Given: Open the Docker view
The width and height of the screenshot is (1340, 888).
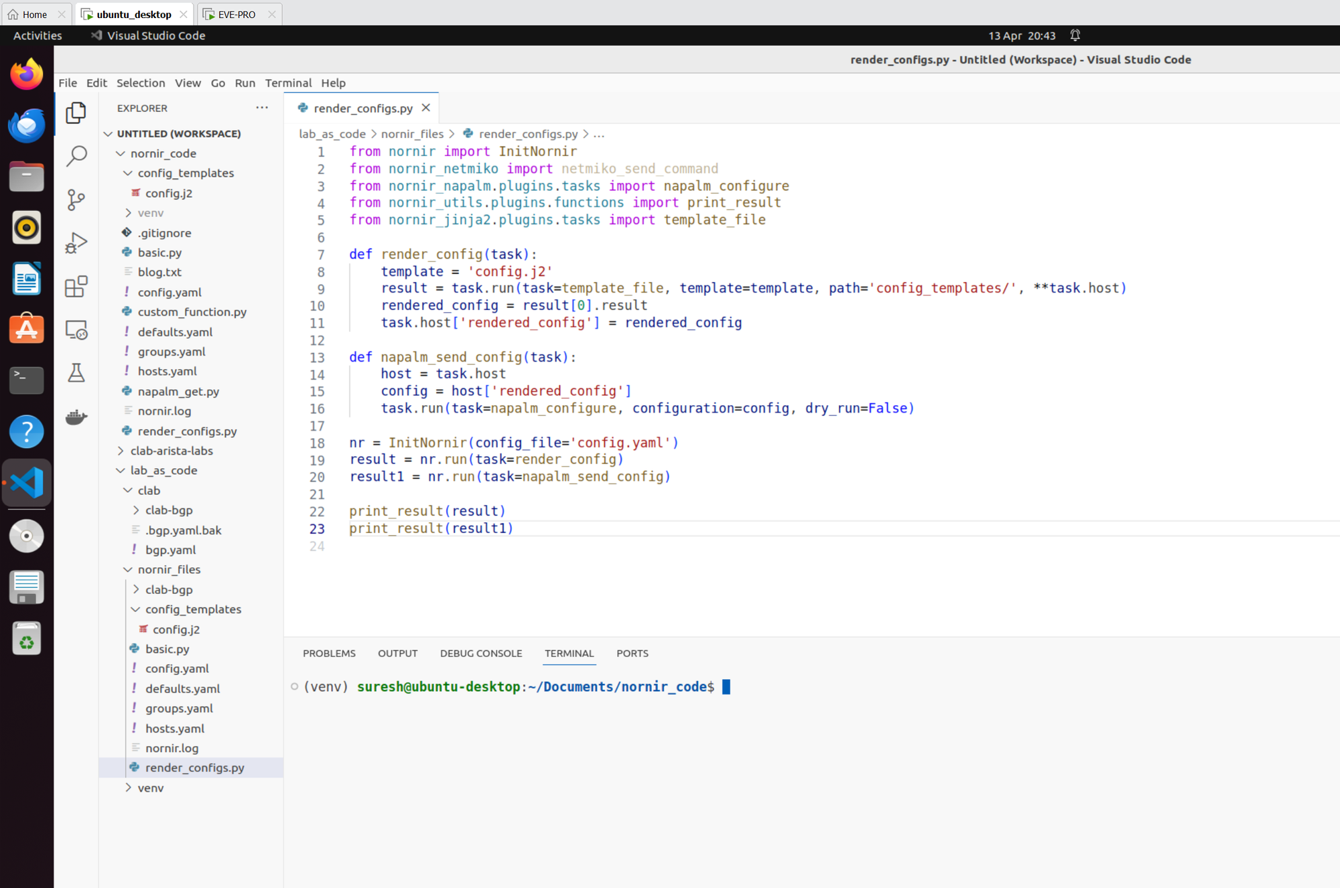Looking at the screenshot, I should click(x=76, y=417).
